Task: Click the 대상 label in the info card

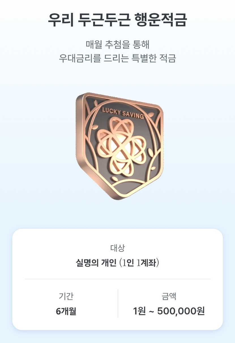Action: (118, 248)
